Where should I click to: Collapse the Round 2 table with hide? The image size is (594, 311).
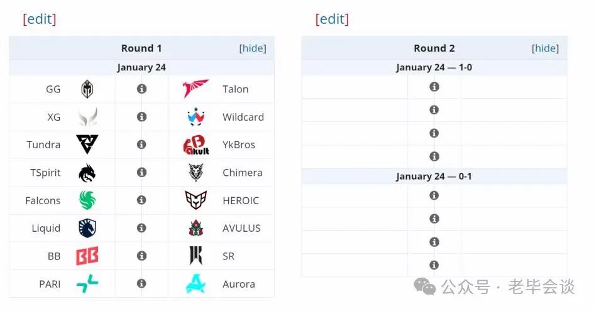(x=545, y=48)
